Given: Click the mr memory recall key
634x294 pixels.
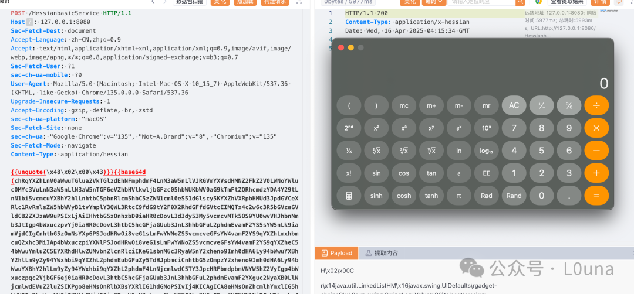Looking at the screenshot, I should 487,105.
